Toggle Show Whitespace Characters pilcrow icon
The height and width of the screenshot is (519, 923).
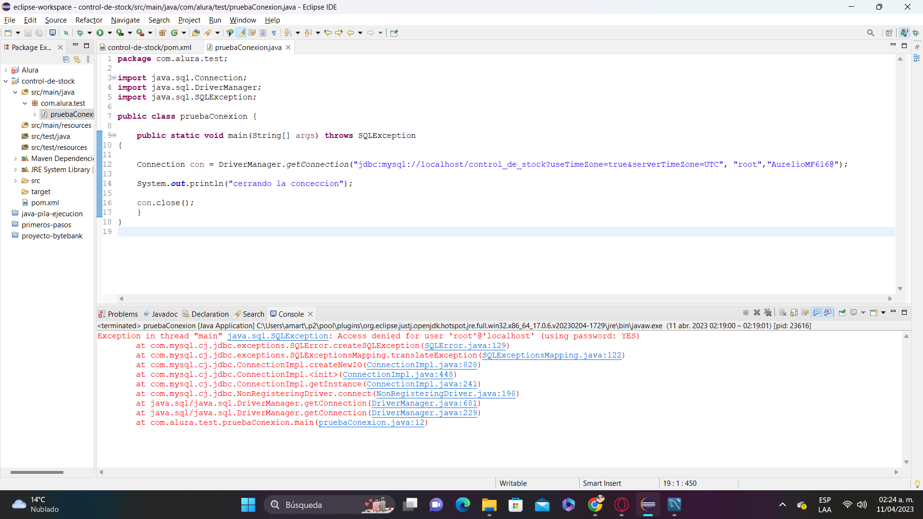274,33
